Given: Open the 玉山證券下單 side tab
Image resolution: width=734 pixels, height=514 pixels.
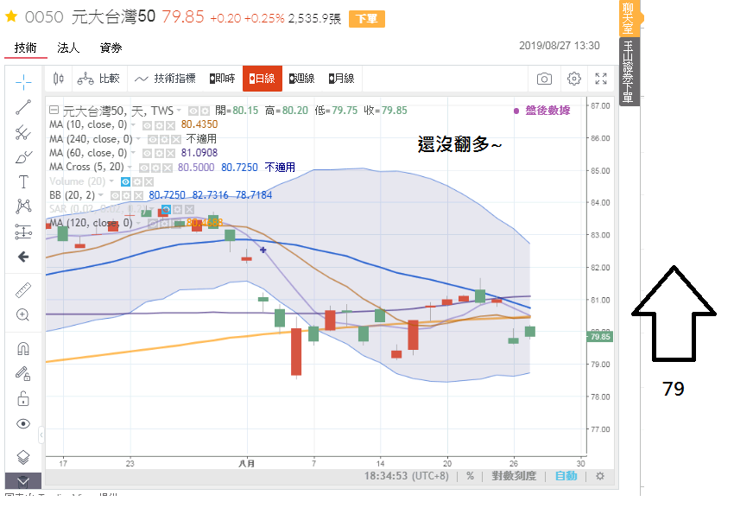Looking at the screenshot, I should (628, 72).
